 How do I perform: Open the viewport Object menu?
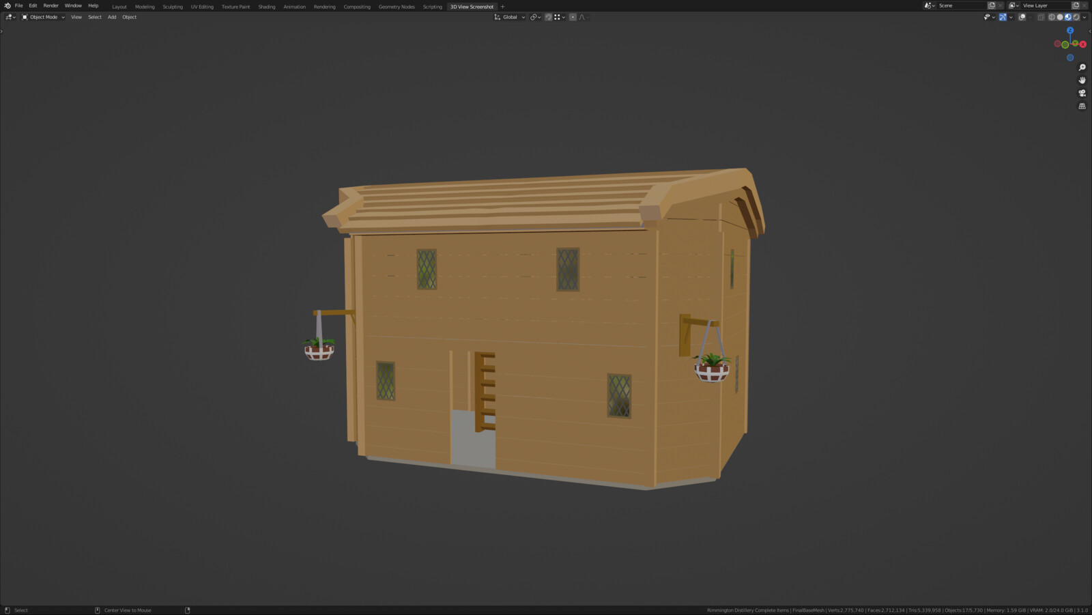[x=130, y=17]
